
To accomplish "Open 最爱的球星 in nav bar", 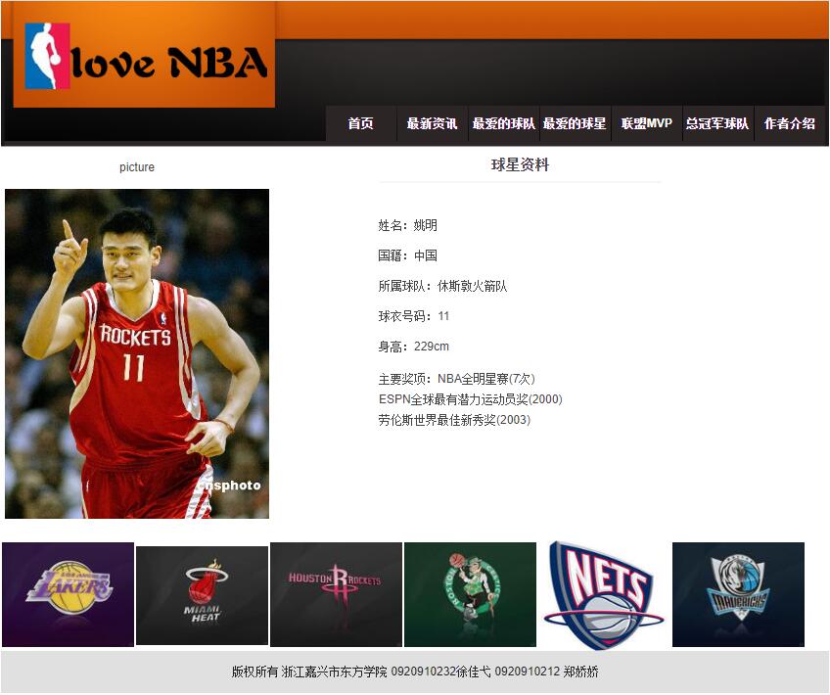I will 575,124.
